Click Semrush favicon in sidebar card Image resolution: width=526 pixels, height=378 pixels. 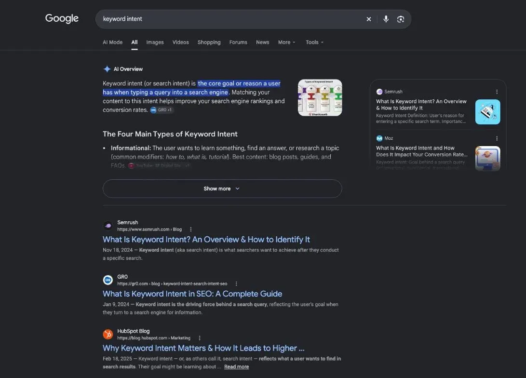(379, 92)
